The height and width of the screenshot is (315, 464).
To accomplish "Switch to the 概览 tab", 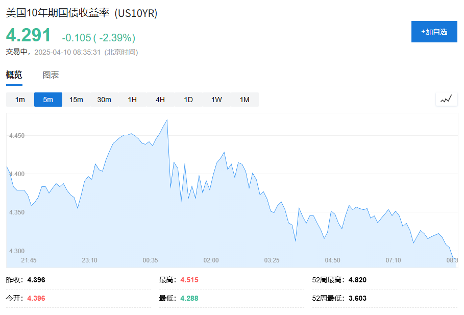I will coord(14,75).
